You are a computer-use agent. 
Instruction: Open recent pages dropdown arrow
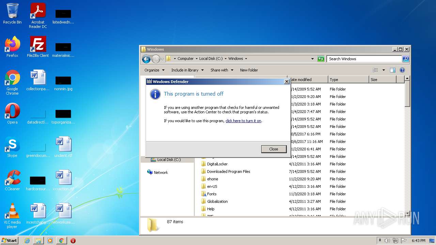(162, 59)
